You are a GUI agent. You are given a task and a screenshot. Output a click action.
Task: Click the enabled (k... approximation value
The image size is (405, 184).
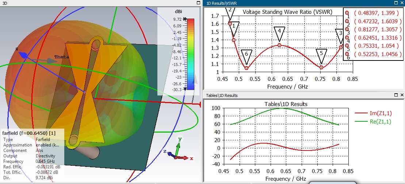point(47,145)
